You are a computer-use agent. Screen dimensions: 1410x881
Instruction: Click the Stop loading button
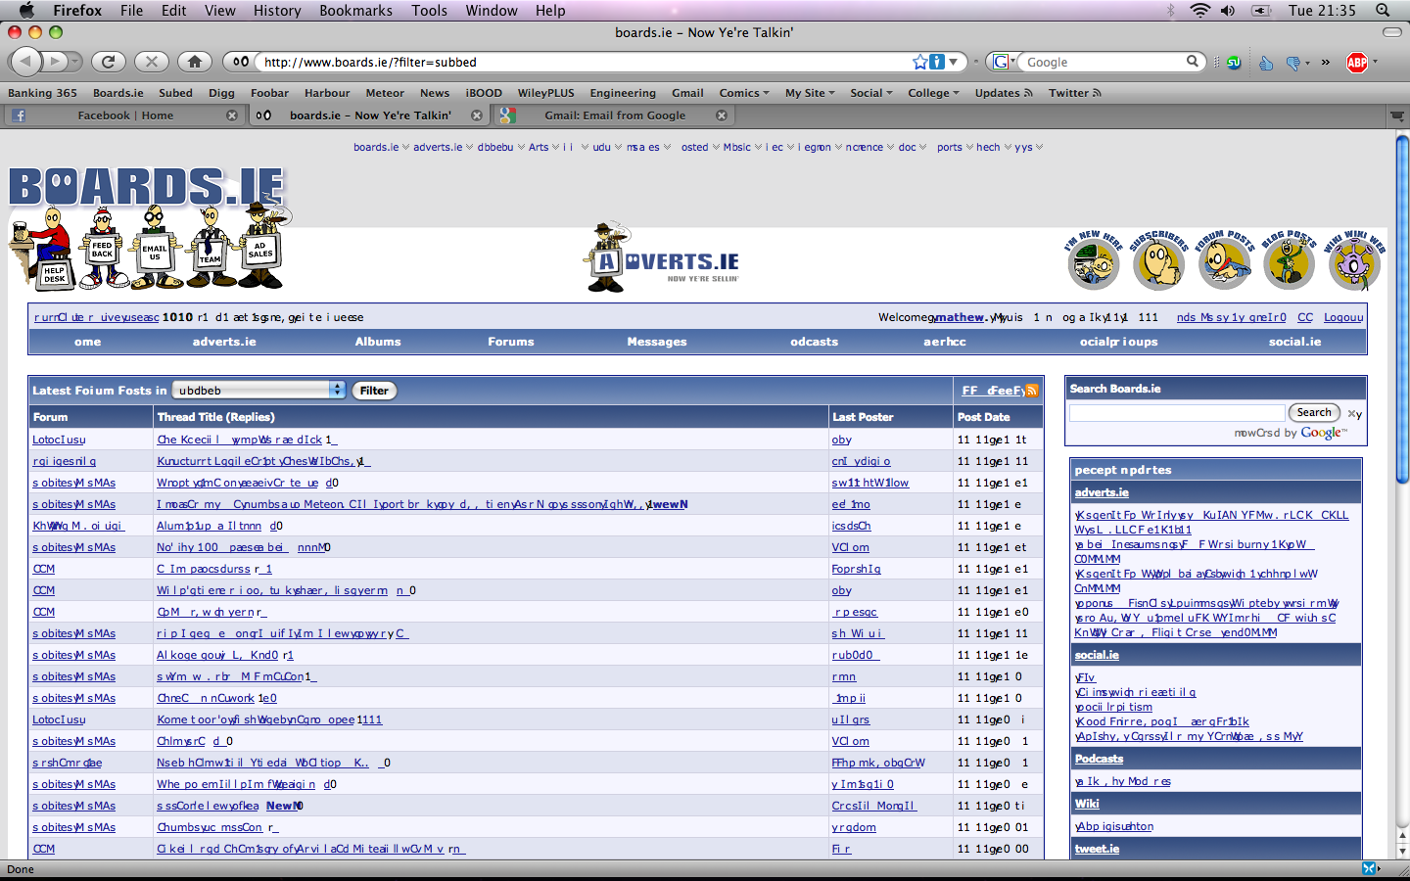click(x=152, y=62)
